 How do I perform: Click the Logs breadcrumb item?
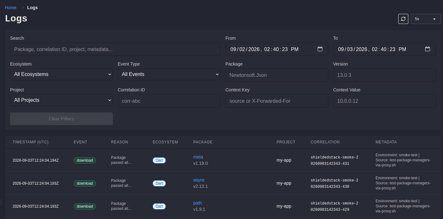32,8
